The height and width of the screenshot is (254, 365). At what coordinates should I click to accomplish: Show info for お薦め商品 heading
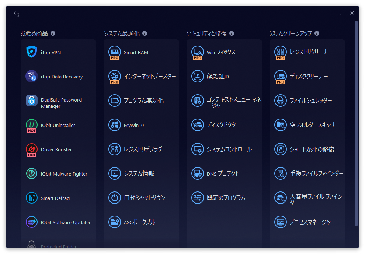point(53,33)
